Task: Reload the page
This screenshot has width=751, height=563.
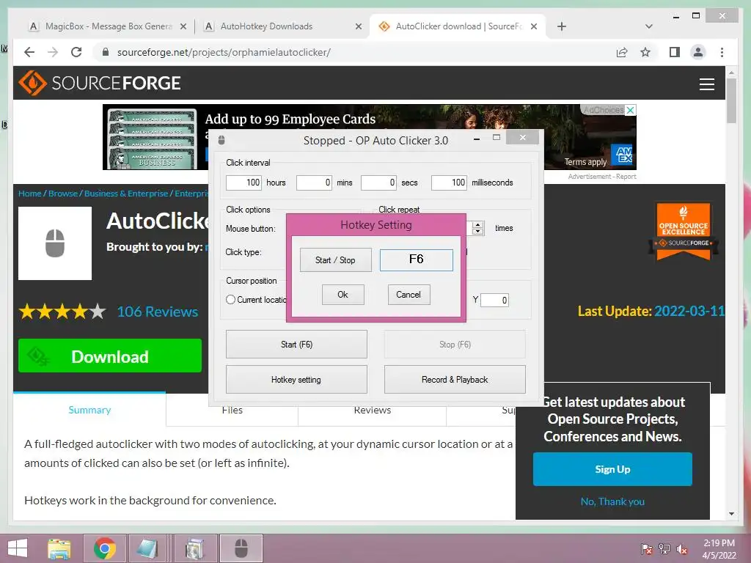Action: tap(76, 52)
